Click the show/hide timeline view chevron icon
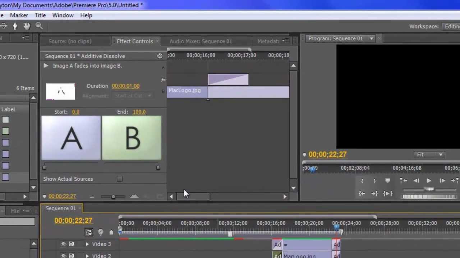Viewport: 460px width, 258px height. (x=160, y=56)
